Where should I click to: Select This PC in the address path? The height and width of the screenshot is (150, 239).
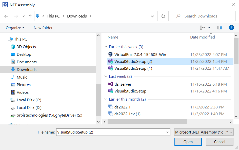coord(53,16)
